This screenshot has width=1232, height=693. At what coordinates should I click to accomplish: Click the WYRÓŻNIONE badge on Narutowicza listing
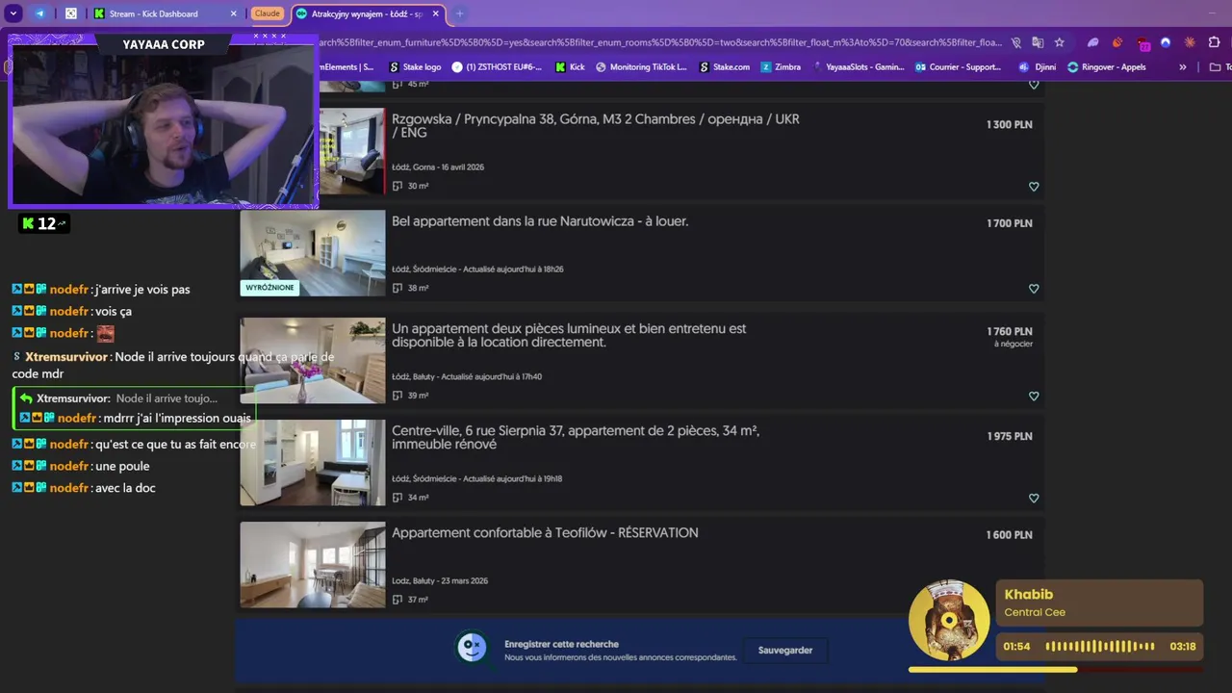click(x=269, y=288)
